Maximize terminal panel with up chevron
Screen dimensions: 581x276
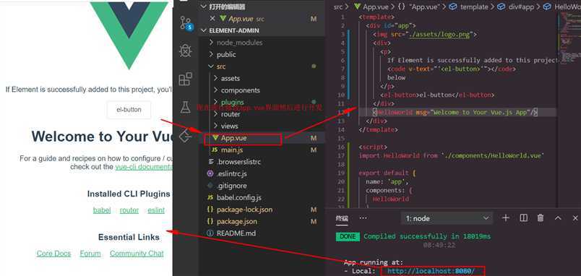[x=558, y=217]
